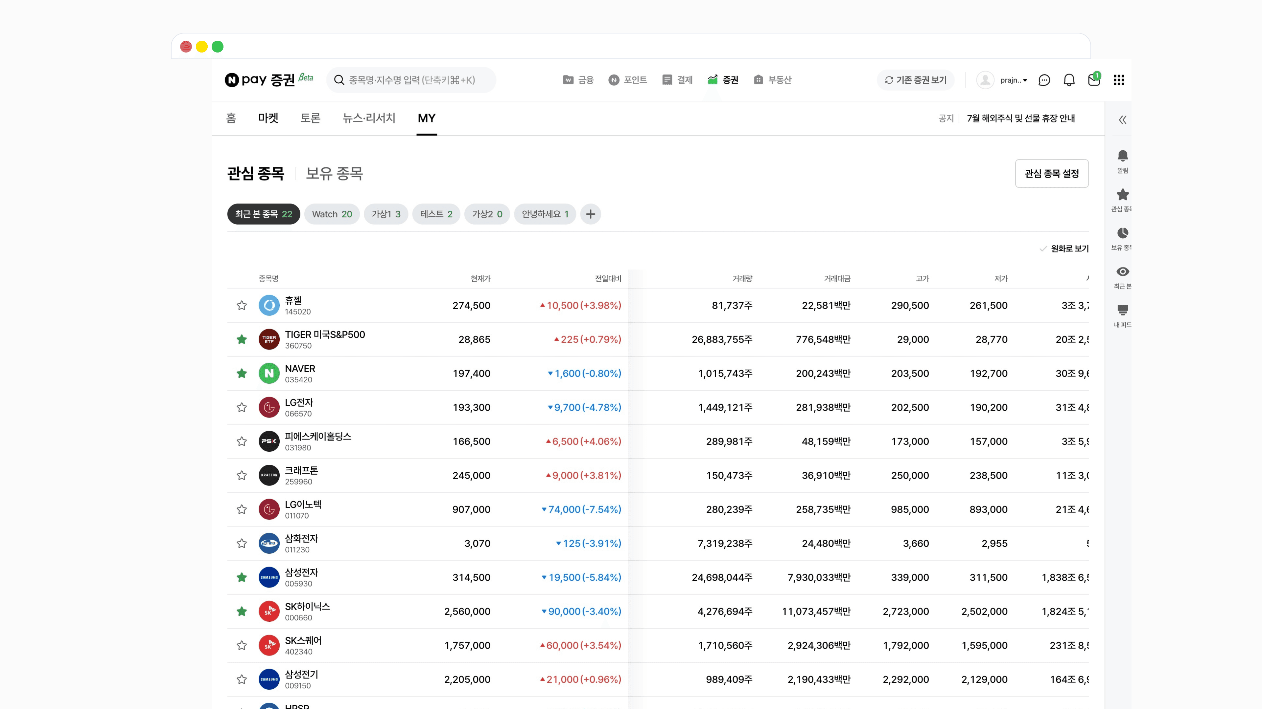Screen dimensions: 1262x709
Task: Sort table by 현재가 column header
Action: (480, 278)
